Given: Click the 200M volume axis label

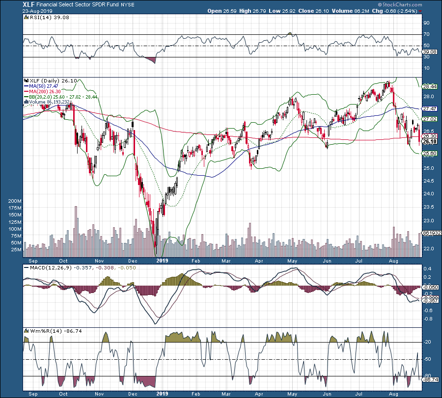Looking at the screenshot, I should coord(15,201).
